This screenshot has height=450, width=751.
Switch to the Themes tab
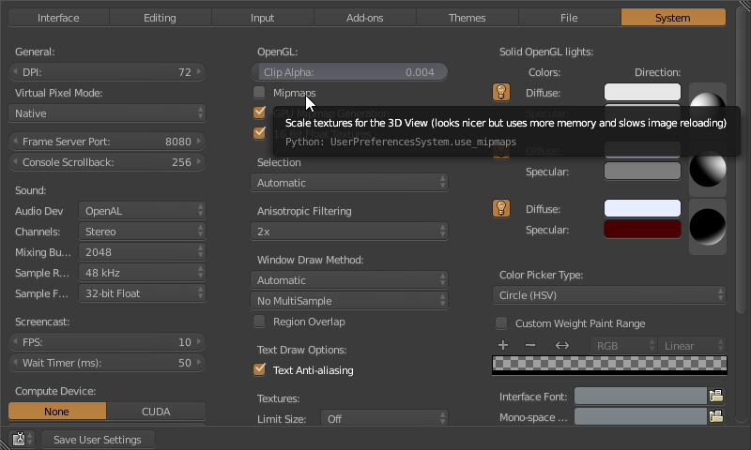[467, 18]
